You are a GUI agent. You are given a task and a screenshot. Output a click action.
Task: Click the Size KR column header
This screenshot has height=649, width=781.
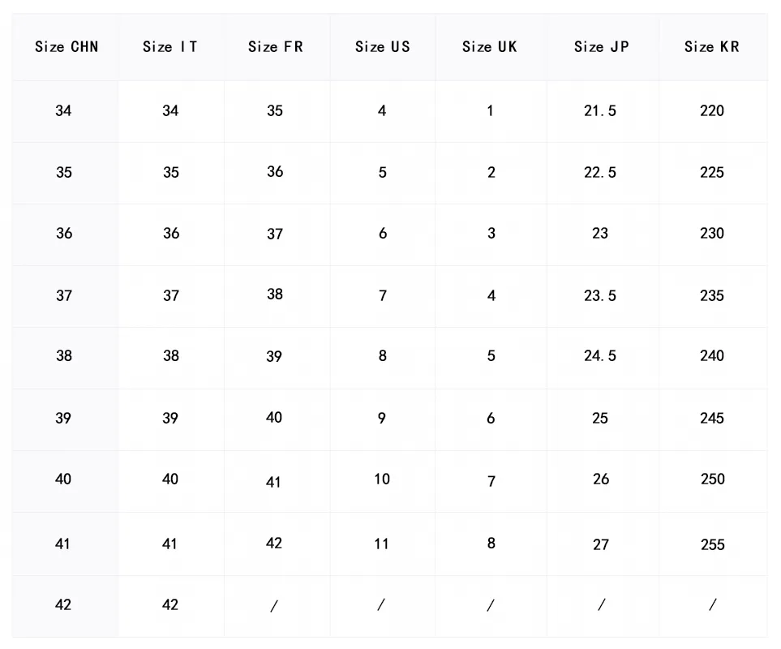tap(712, 47)
